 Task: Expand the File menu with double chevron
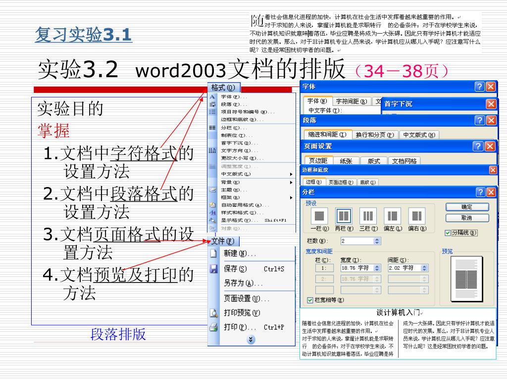pyautogui.click(x=251, y=339)
